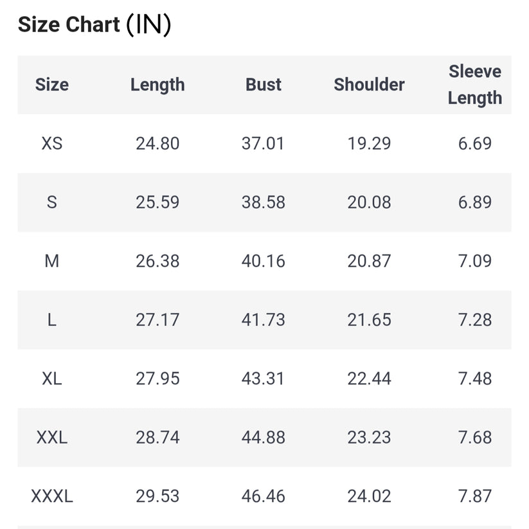Select the XXXL length value 29.53
The height and width of the screenshot is (529, 529).
[157, 496]
